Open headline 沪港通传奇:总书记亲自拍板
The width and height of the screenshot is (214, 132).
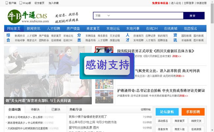tap(161, 91)
